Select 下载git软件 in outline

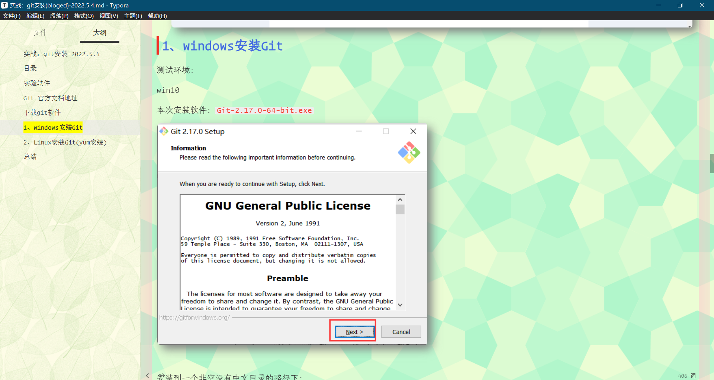click(x=42, y=113)
